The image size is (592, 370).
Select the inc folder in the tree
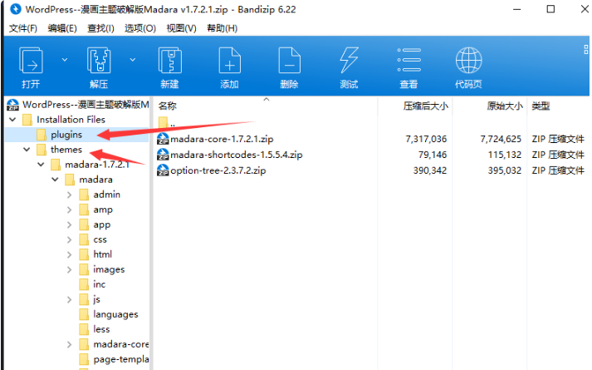point(100,284)
